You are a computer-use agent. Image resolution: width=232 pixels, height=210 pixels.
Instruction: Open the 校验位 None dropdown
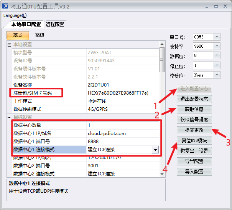217,75
